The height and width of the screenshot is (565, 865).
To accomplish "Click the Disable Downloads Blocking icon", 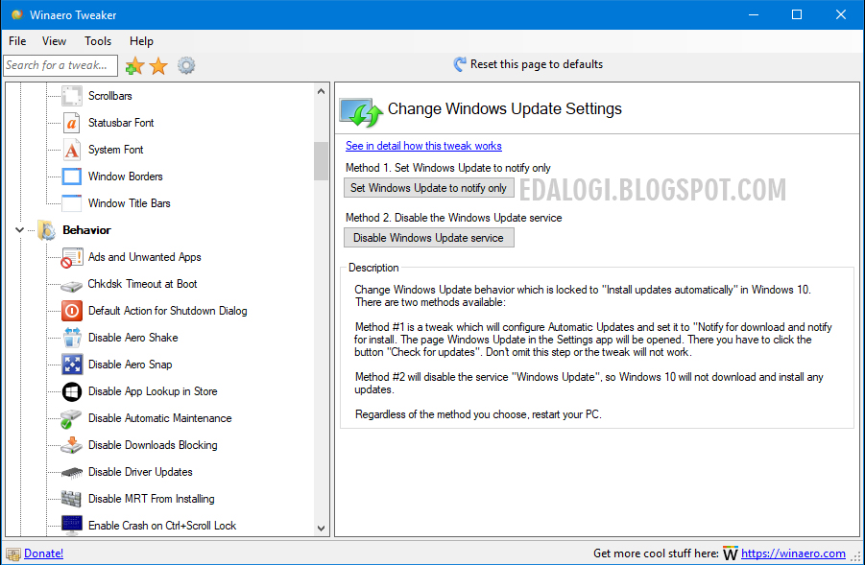I will point(72,445).
